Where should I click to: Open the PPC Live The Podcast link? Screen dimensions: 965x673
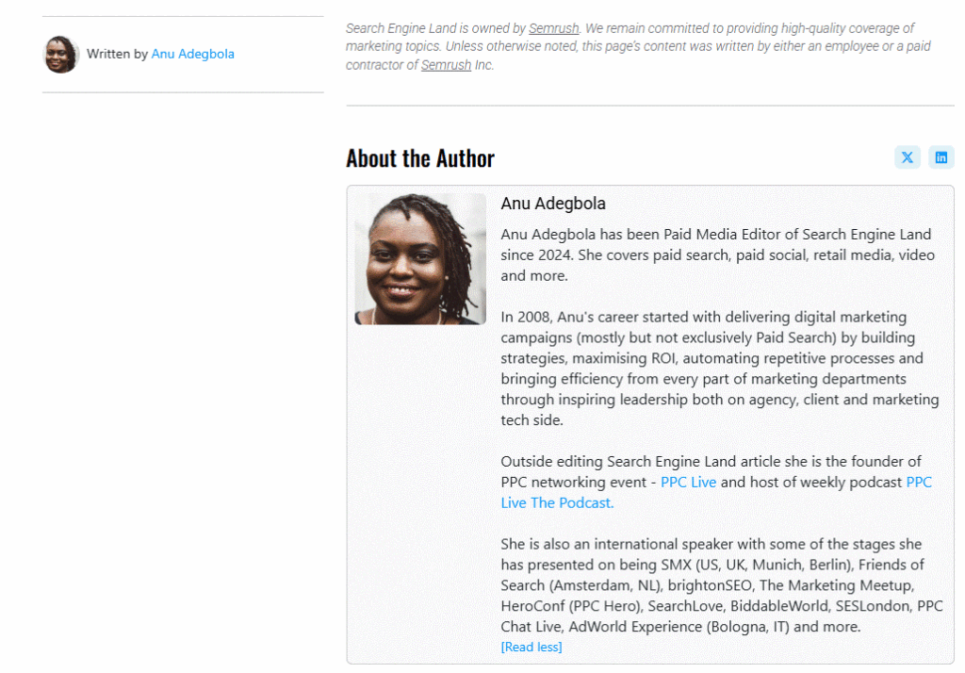point(716,493)
